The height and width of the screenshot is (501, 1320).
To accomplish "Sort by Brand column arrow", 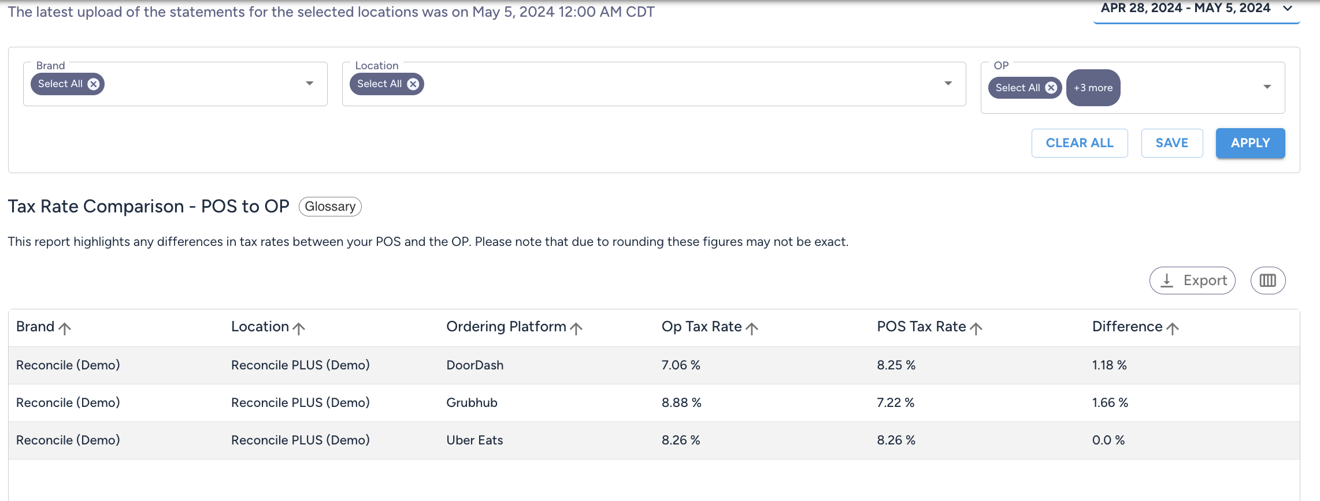I will (65, 328).
